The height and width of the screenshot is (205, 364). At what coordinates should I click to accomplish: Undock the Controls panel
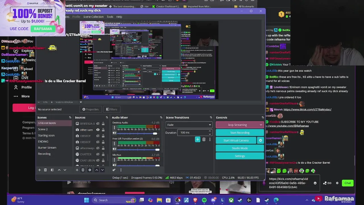[263, 117]
